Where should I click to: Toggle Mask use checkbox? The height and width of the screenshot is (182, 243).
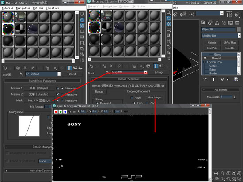pyautogui.click(x=58, y=100)
